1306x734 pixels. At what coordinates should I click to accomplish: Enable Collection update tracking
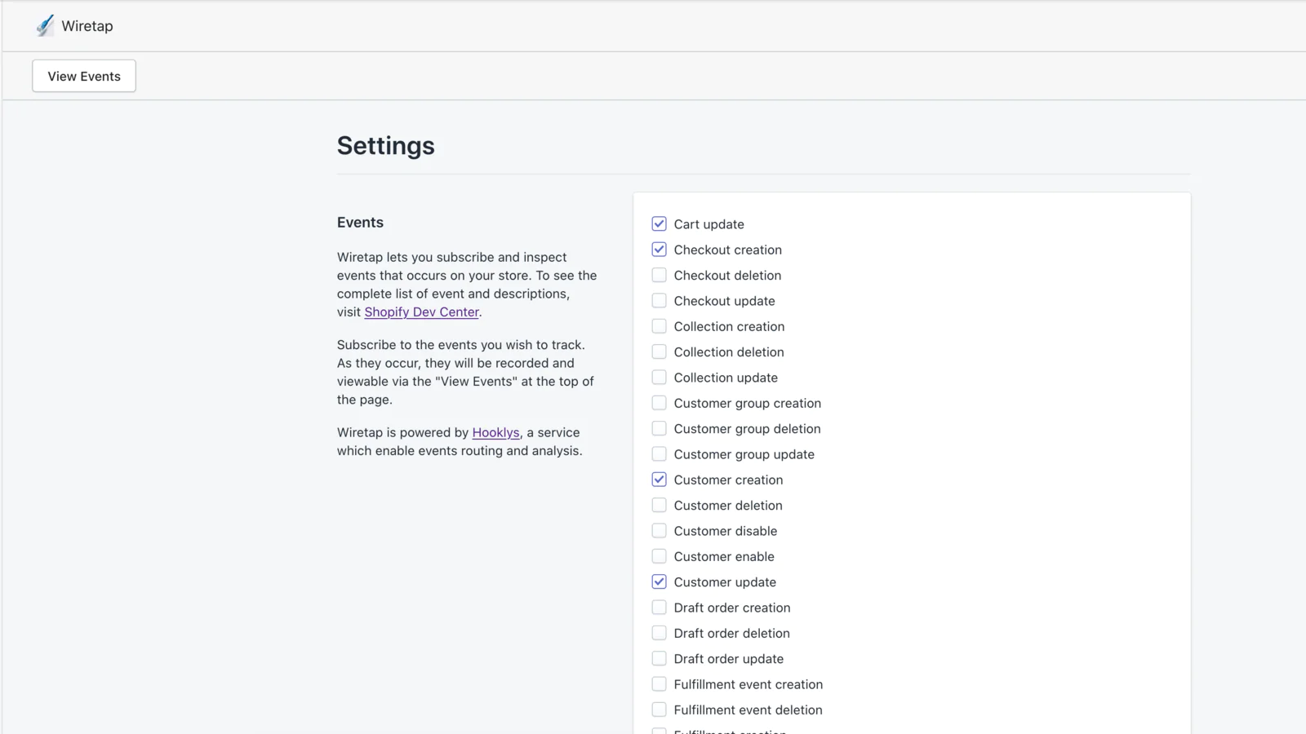(x=659, y=378)
